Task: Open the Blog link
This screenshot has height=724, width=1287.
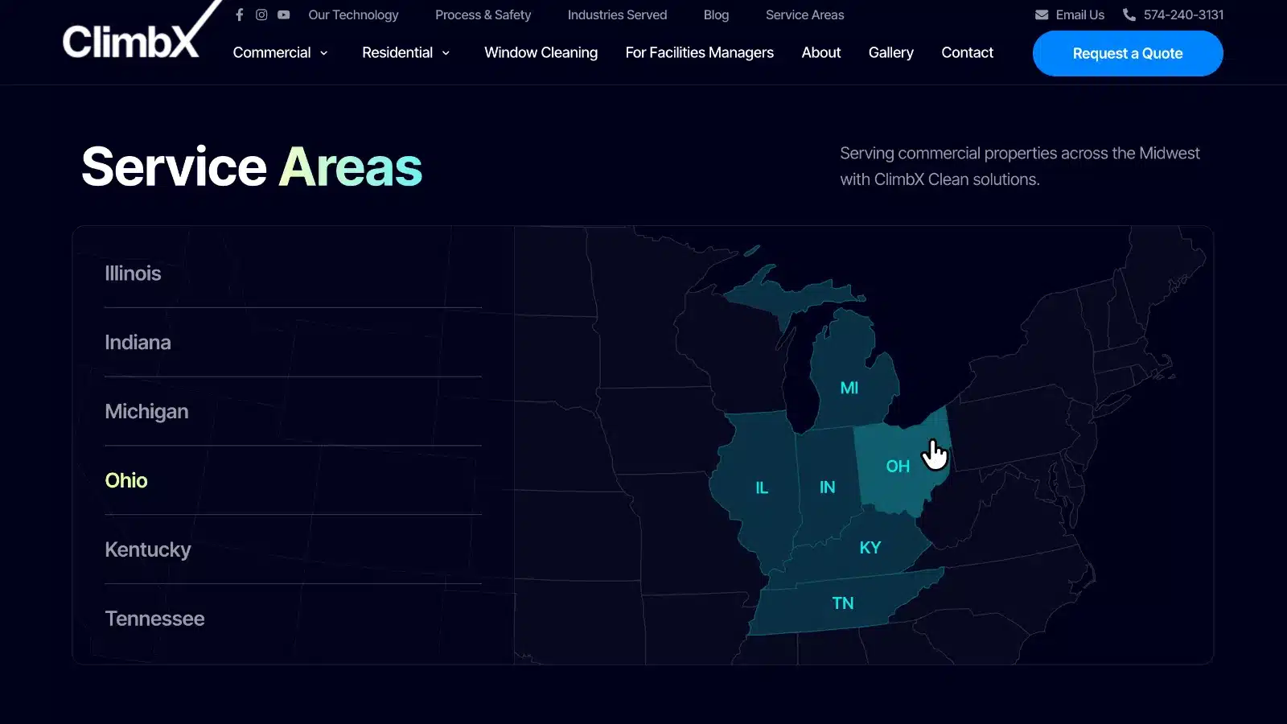Action: [716, 14]
